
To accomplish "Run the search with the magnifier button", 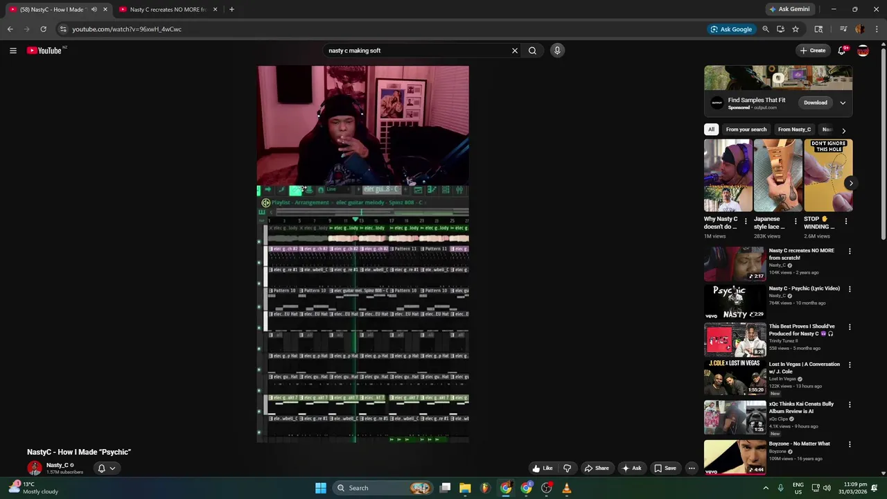I will point(532,51).
